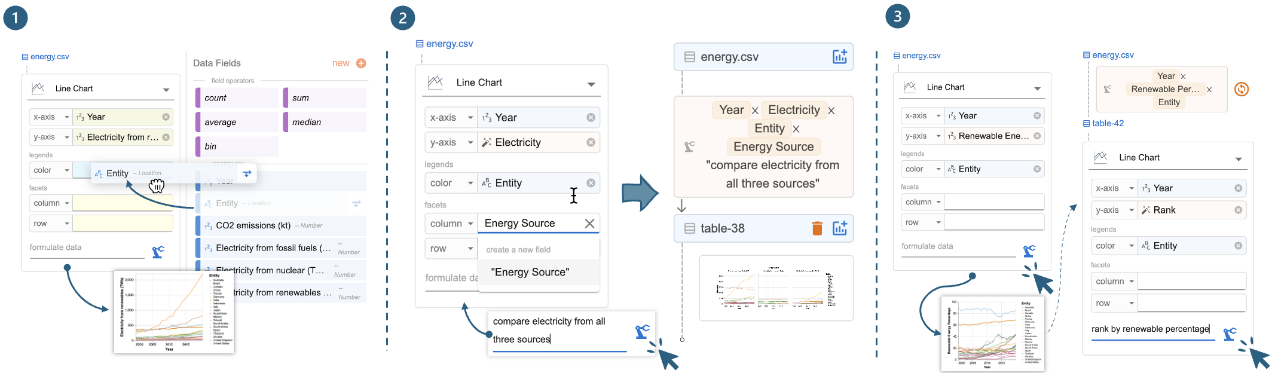Click the "CO2 emissions (kt)" data field
Screen dimensions: 1272x373
[253, 226]
